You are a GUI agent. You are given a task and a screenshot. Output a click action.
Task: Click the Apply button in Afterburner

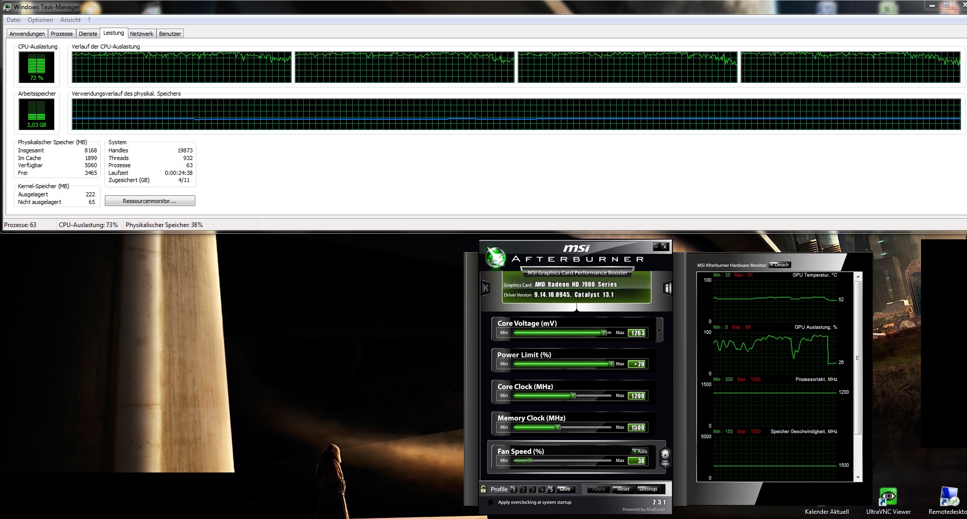598,489
